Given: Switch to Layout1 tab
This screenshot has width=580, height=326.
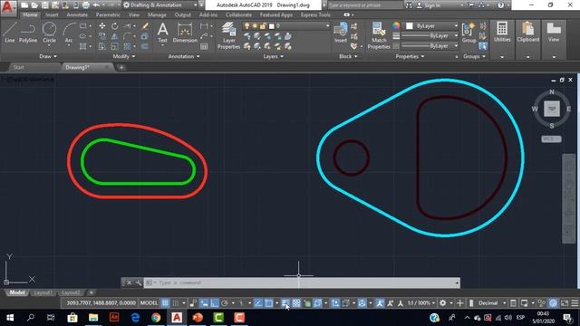Looking at the screenshot, I should pyautogui.click(x=43, y=292).
